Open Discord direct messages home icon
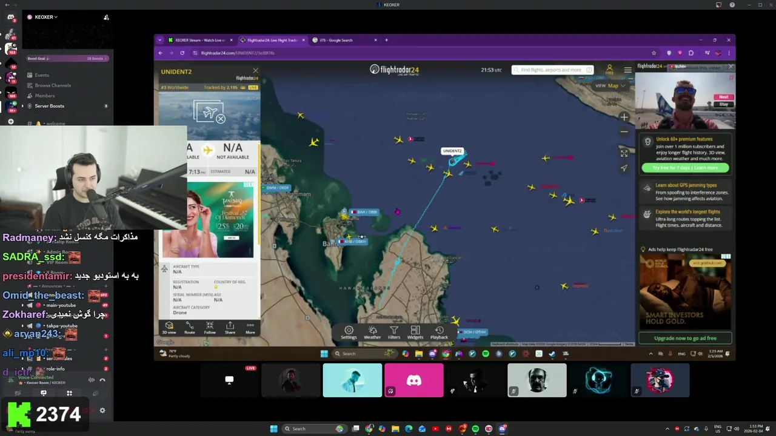The height and width of the screenshot is (436, 776). (x=11, y=18)
